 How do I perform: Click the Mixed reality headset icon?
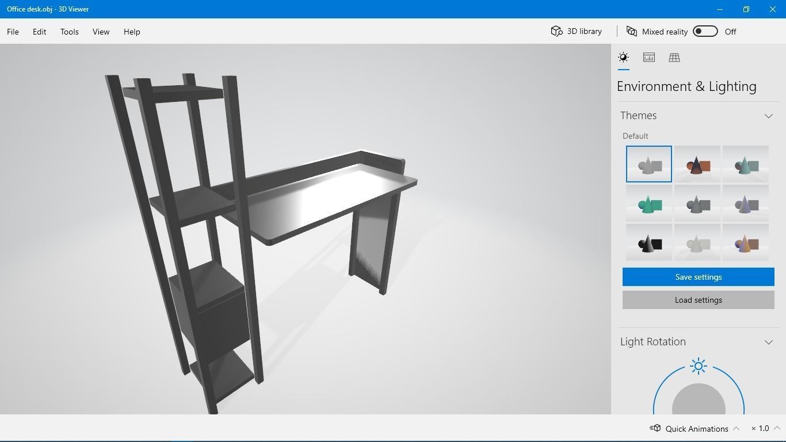click(631, 31)
